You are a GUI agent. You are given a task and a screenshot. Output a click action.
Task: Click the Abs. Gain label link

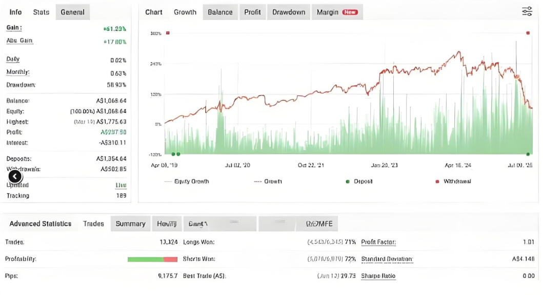point(19,41)
